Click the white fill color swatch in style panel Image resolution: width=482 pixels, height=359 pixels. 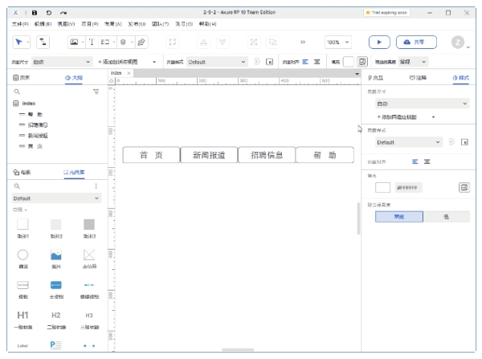tap(382, 187)
